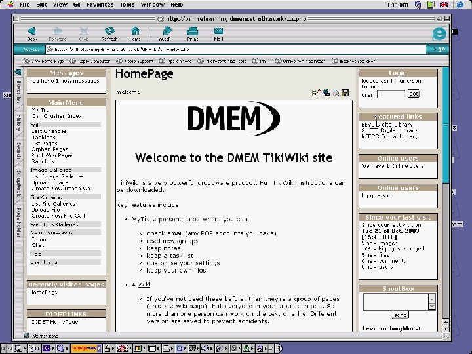Open the Office for Macintosh favorites link
This screenshot has width=472, height=354.
300,61
